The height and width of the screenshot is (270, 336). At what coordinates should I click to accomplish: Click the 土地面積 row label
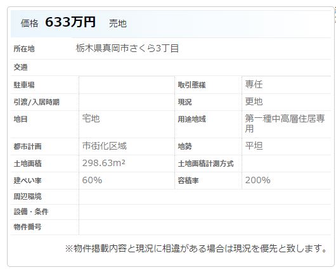[x=27, y=164]
